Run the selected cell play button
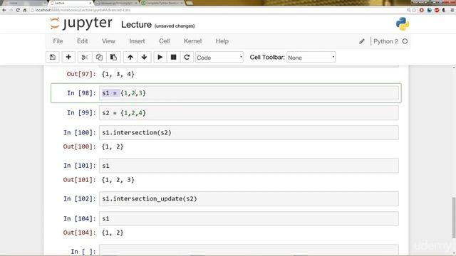 [x=160, y=57]
